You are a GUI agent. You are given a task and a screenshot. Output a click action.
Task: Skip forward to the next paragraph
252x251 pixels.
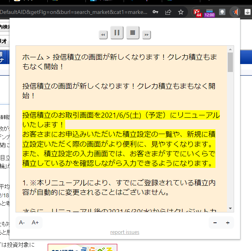click(147, 35)
